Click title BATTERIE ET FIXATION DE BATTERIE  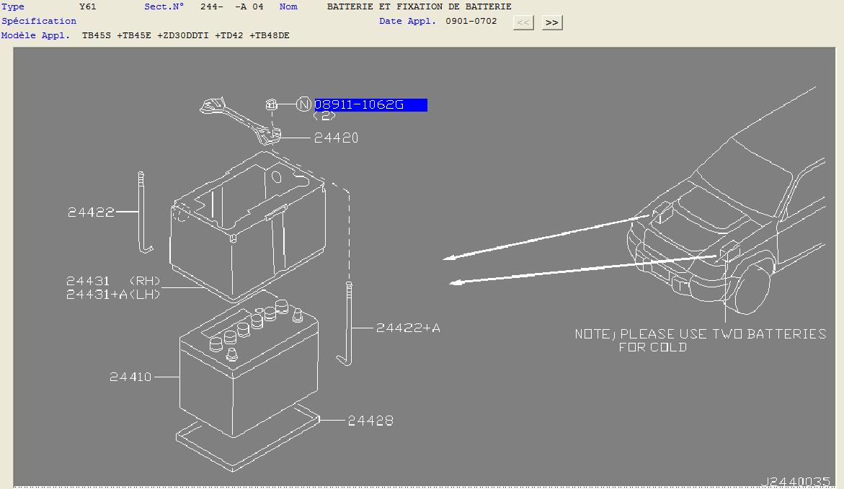(419, 7)
